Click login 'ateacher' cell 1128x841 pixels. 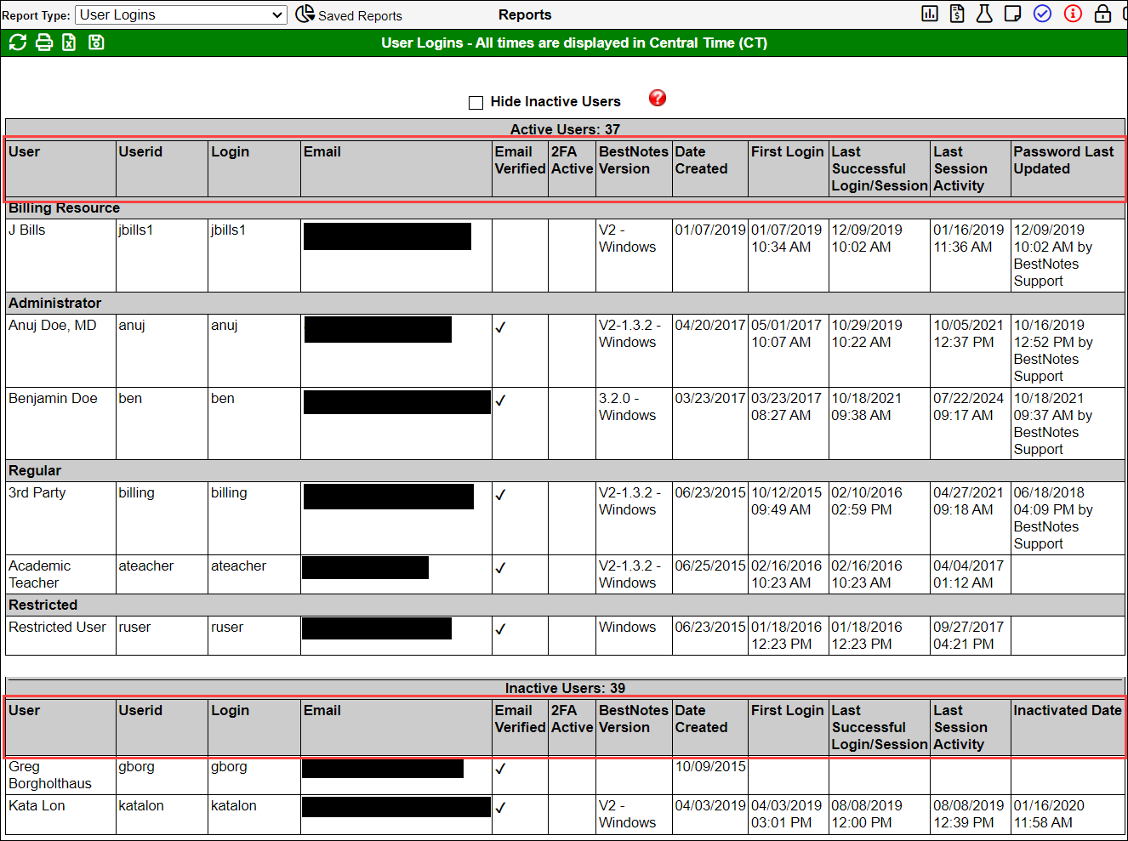[254, 575]
